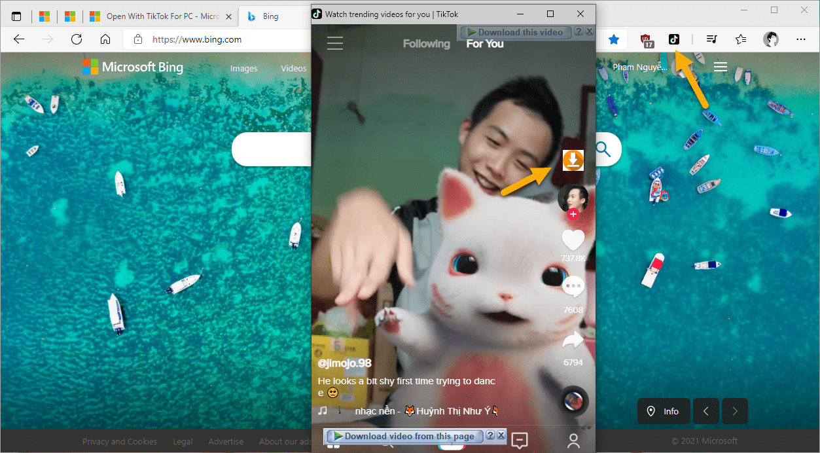This screenshot has height=453, width=820.
Task: Click the video caption starting "He looks a bit shy"
Action: click(x=406, y=387)
